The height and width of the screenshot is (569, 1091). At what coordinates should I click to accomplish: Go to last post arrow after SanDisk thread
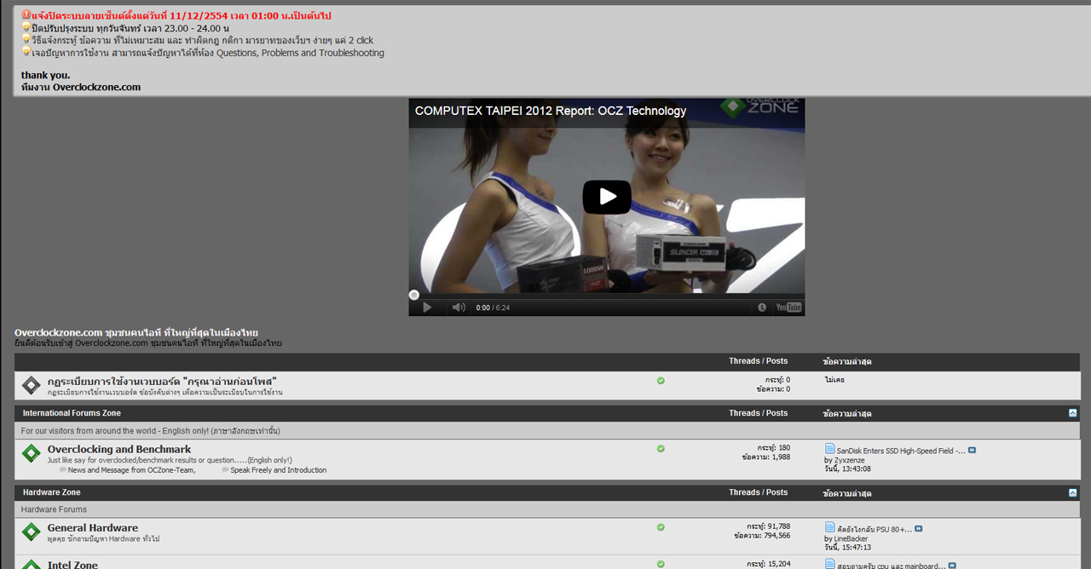tap(972, 451)
